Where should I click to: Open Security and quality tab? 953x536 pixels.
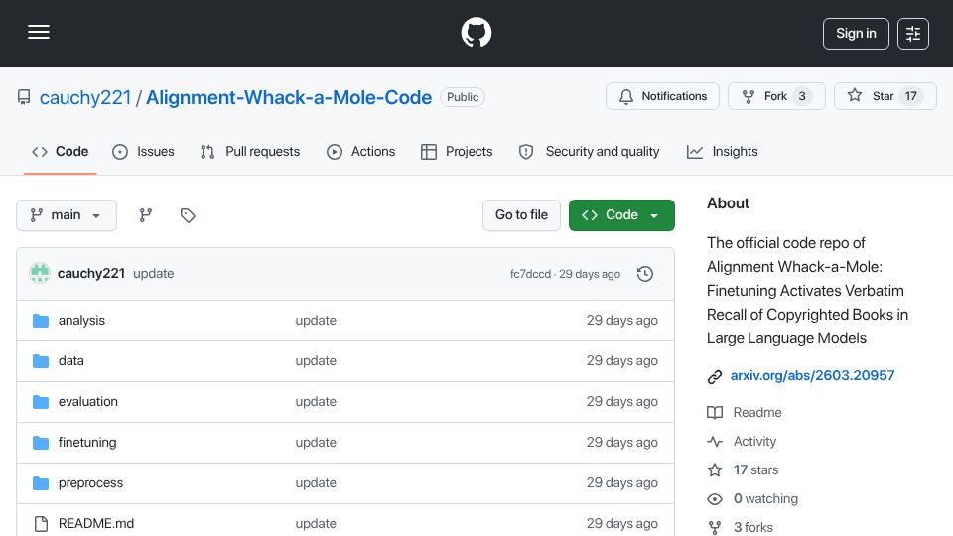click(x=589, y=151)
